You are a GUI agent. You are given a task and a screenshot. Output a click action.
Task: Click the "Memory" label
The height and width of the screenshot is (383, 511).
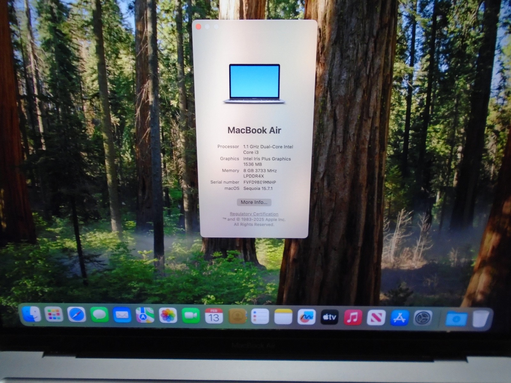(x=231, y=170)
